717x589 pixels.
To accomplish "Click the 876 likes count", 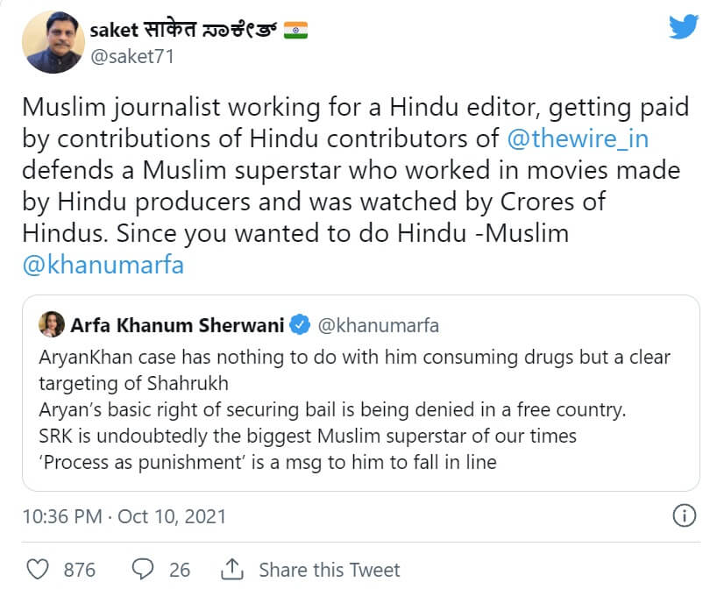I will tap(80, 570).
